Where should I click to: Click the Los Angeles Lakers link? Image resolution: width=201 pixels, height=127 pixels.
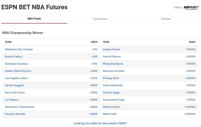16,78
